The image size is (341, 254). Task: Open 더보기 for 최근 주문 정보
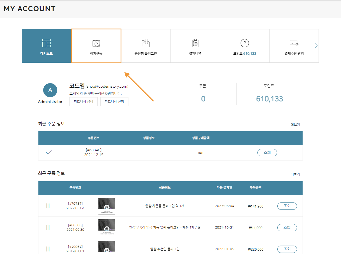295,125
